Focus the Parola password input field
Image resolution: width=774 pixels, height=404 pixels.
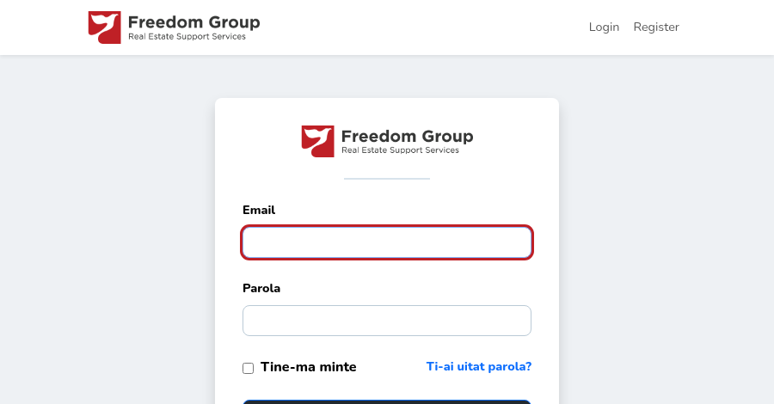[x=387, y=321]
